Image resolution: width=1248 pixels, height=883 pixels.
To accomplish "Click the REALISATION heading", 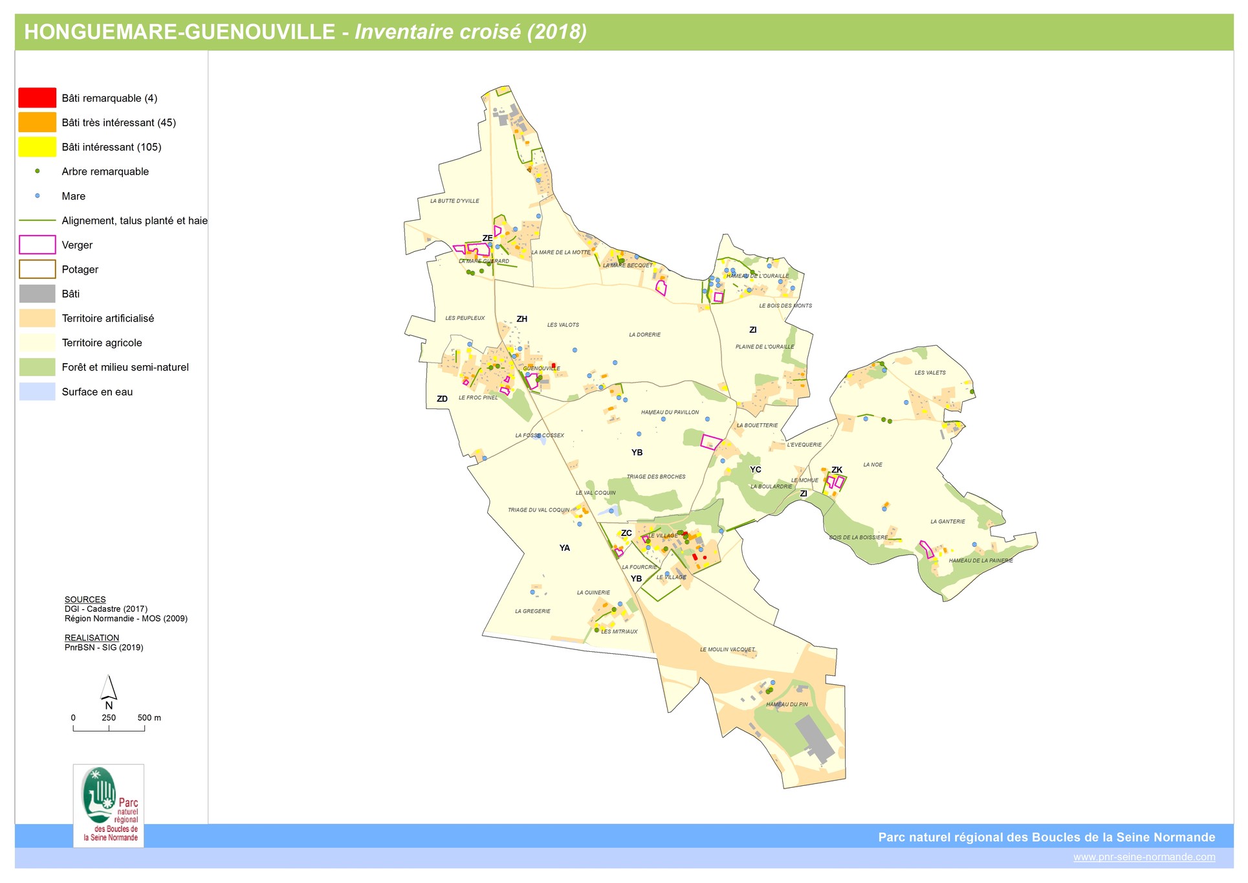I will pyautogui.click(x=92, y=638).
